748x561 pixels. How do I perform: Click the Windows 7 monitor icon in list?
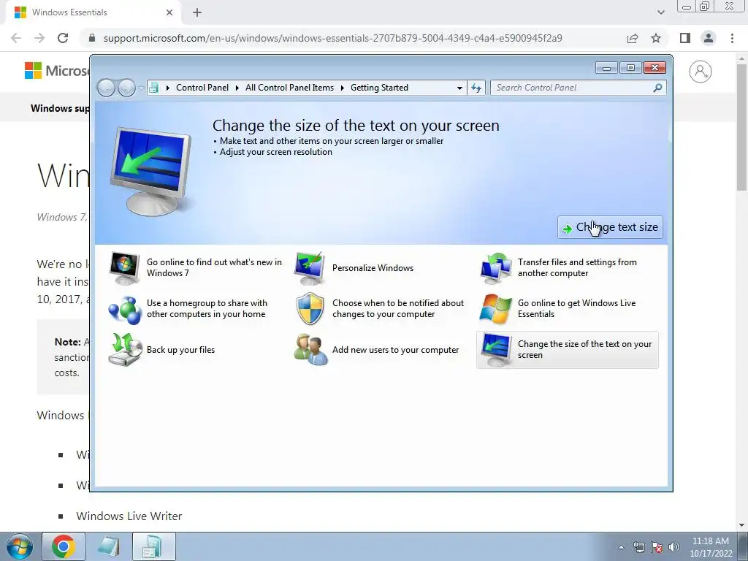coord(124,268)
